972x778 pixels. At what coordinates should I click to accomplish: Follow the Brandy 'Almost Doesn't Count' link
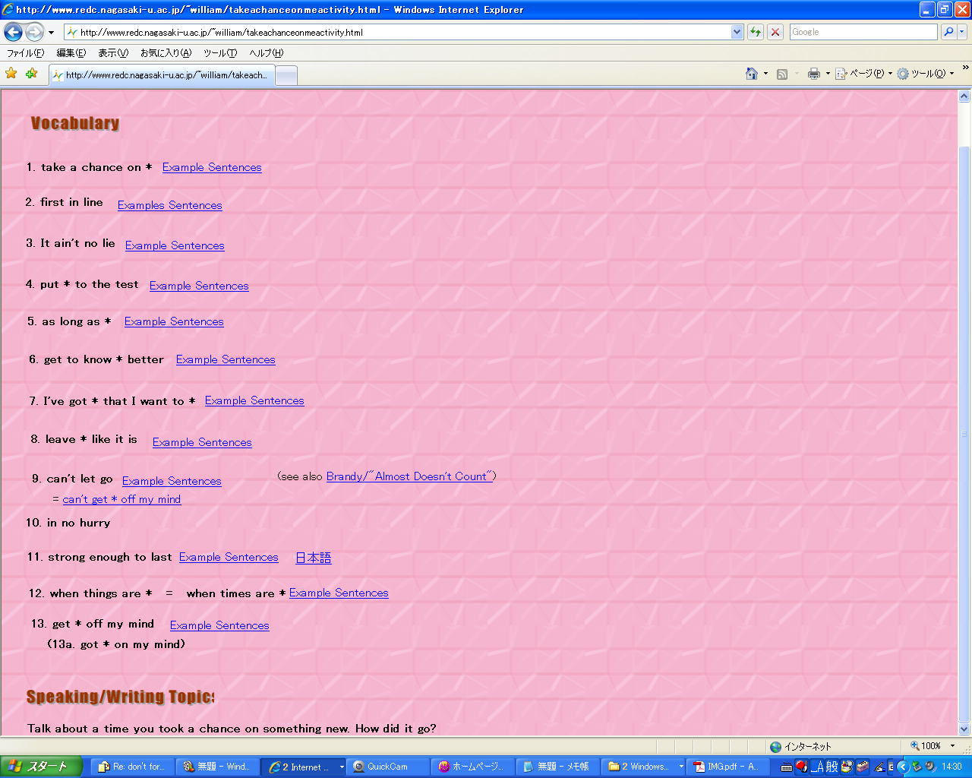(410, 476)
